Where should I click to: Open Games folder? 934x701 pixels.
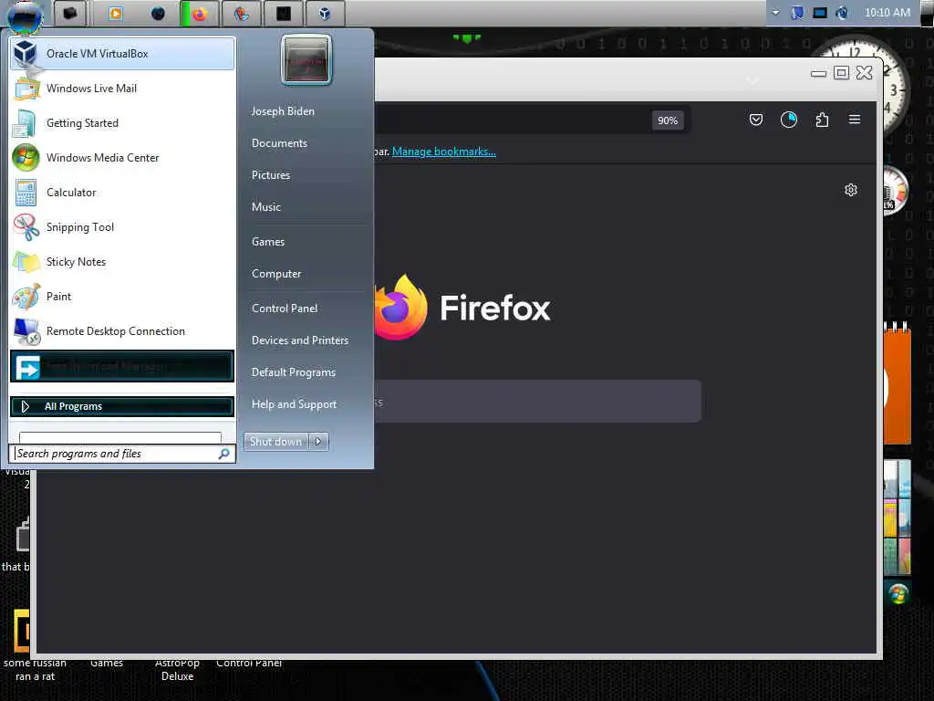(x=268, y=242)
